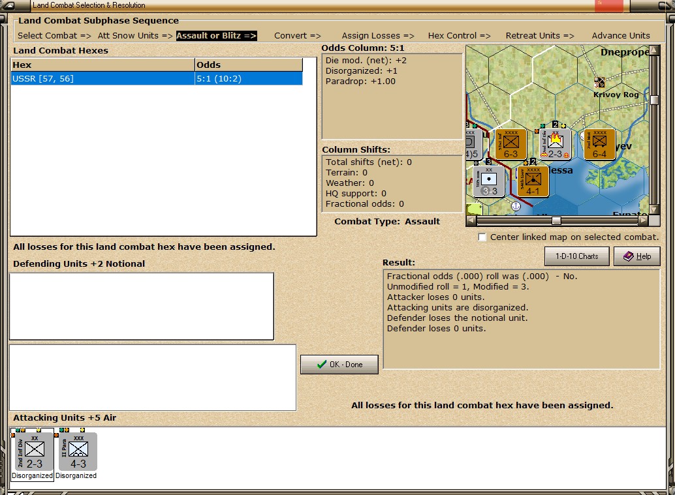
Task: Go to Assign Losses subphase
Action: [x=378, y=36]
